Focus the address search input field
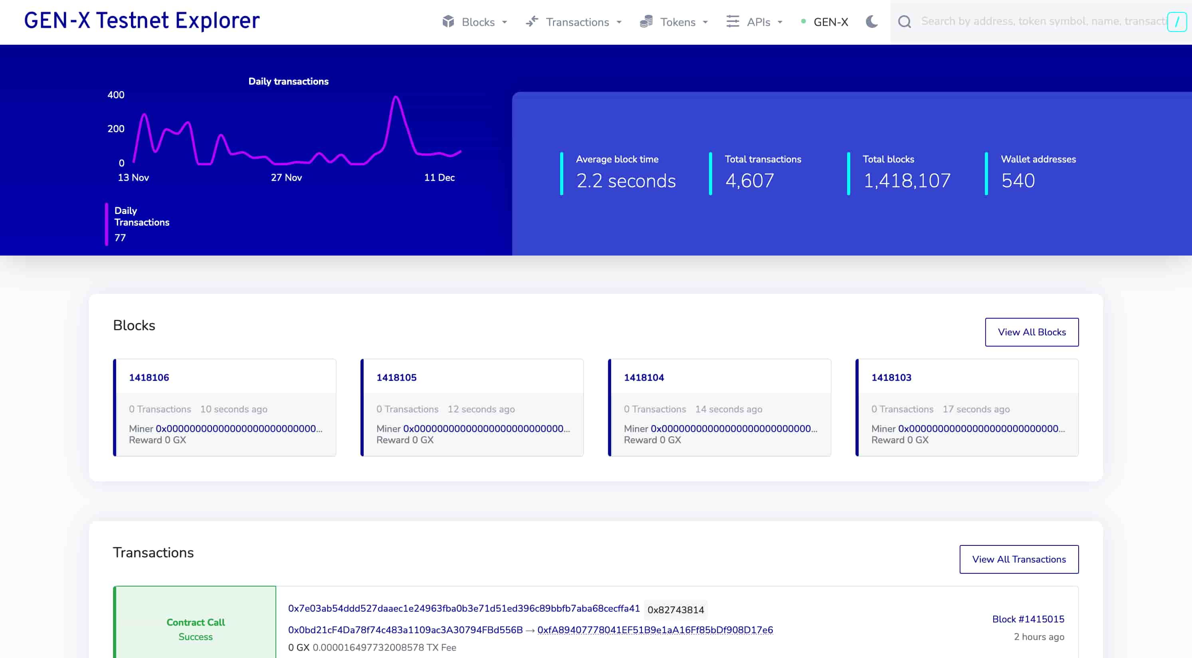This screenshot has width=1192, height=658. coord(1043,21)
